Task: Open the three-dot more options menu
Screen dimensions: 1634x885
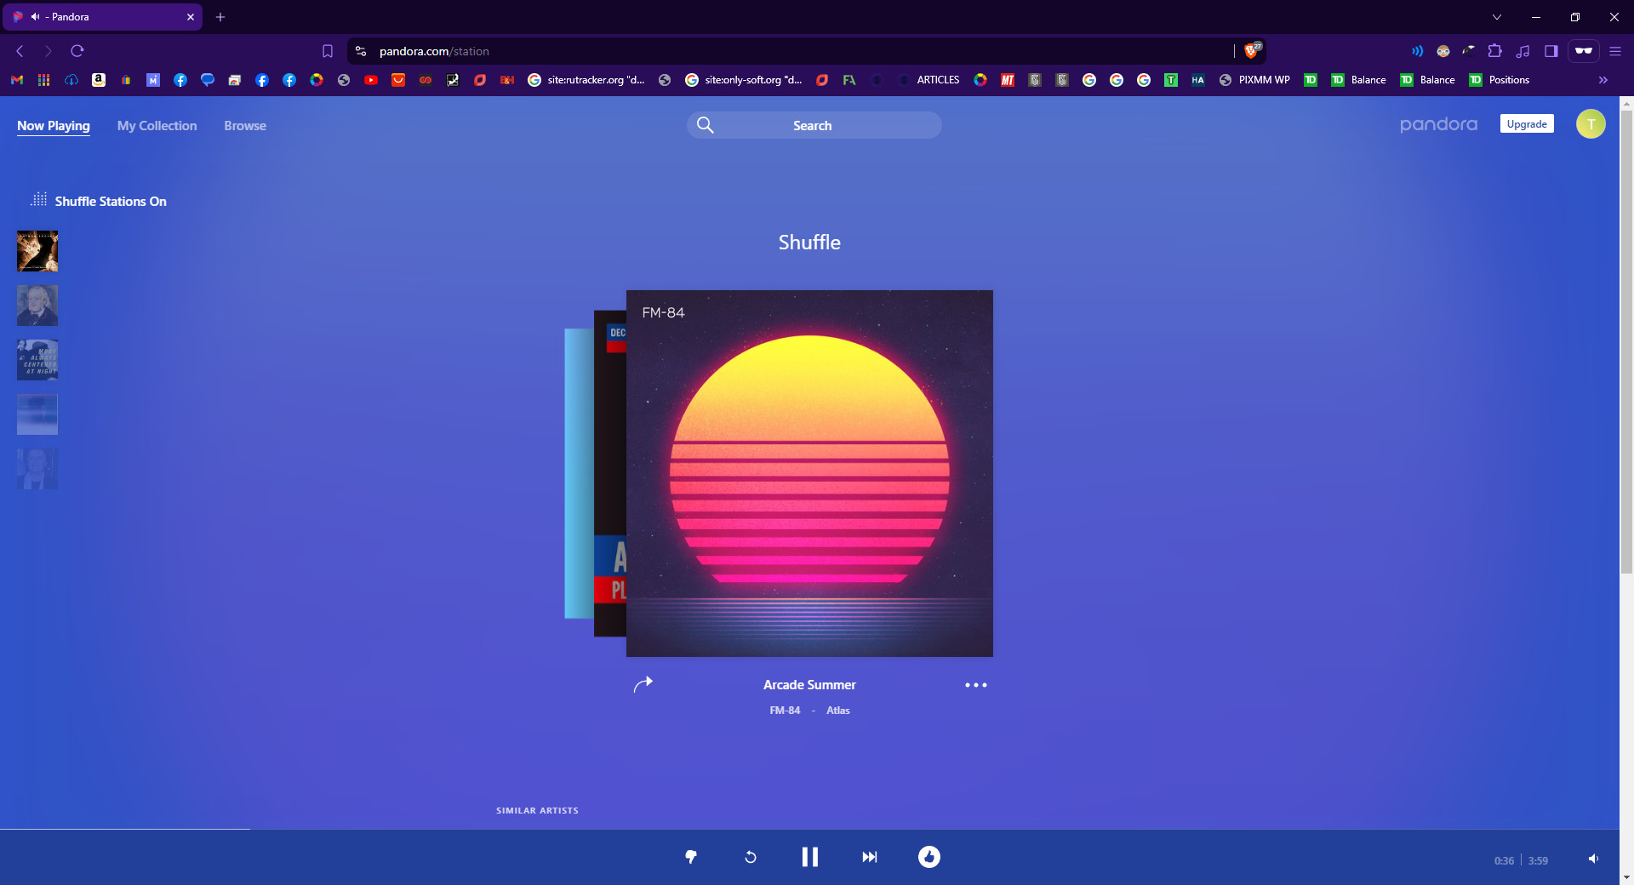Action: pyautogui.click(x=976, y=685)
